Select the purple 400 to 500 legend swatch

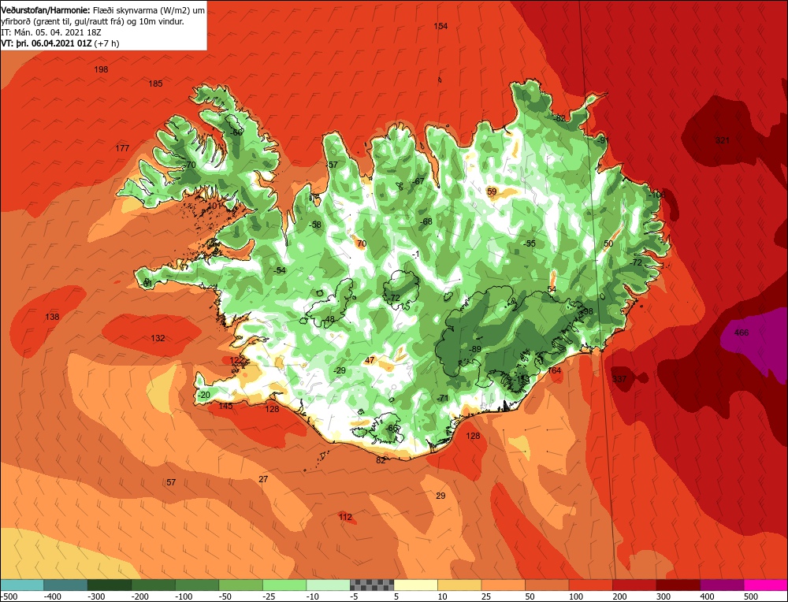[x=722, y=585]
